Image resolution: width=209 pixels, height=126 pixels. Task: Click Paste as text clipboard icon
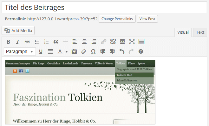[x=74, y=51]
